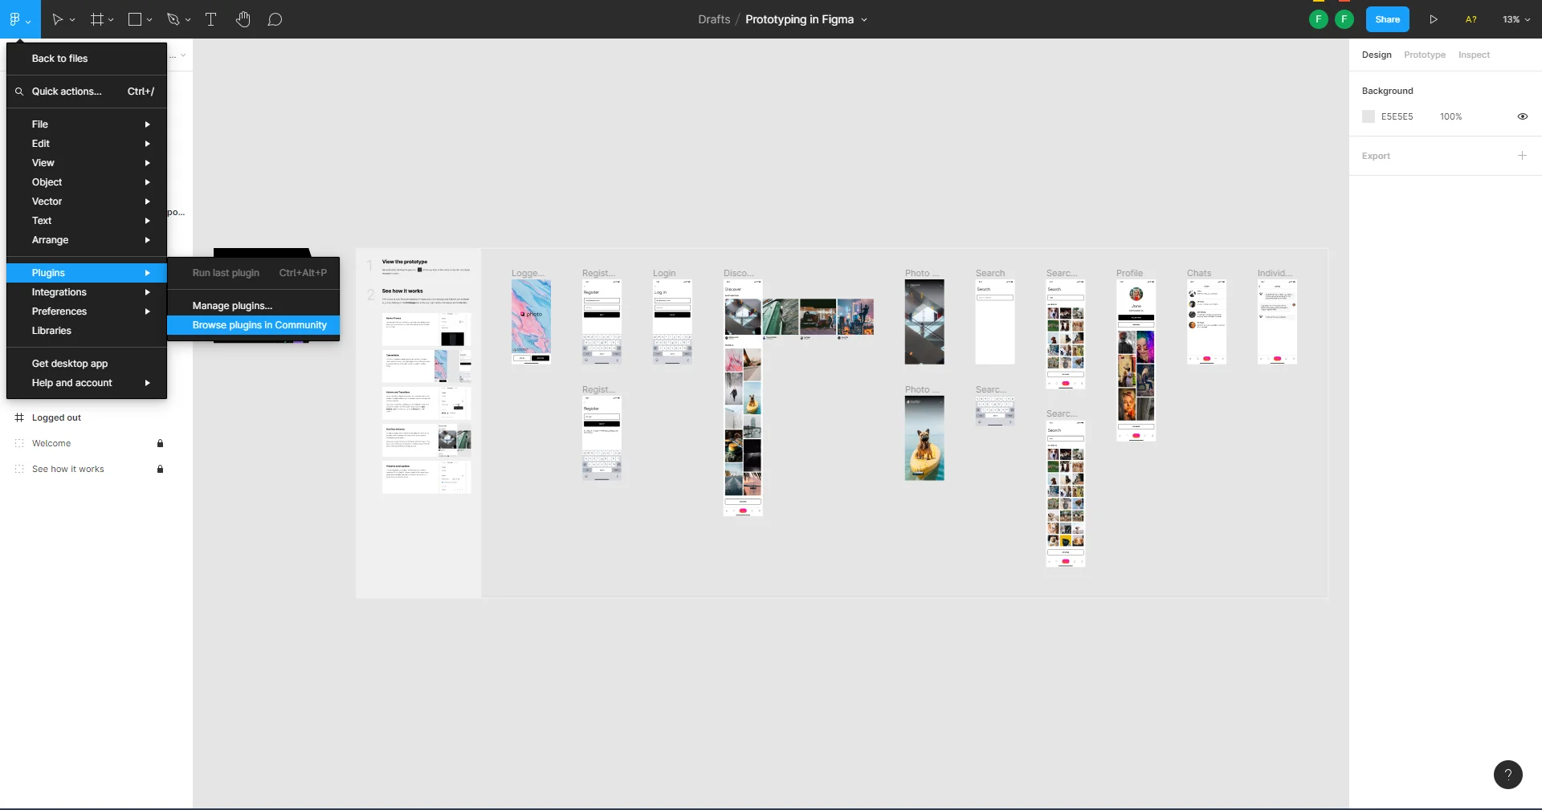Activate the Comment tool
The image size is (1542, 810).
pyautogui.click(x=275, y=19)
